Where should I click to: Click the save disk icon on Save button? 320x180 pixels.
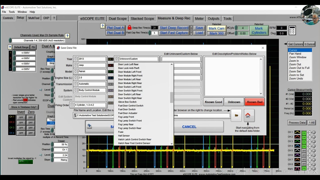89,127
